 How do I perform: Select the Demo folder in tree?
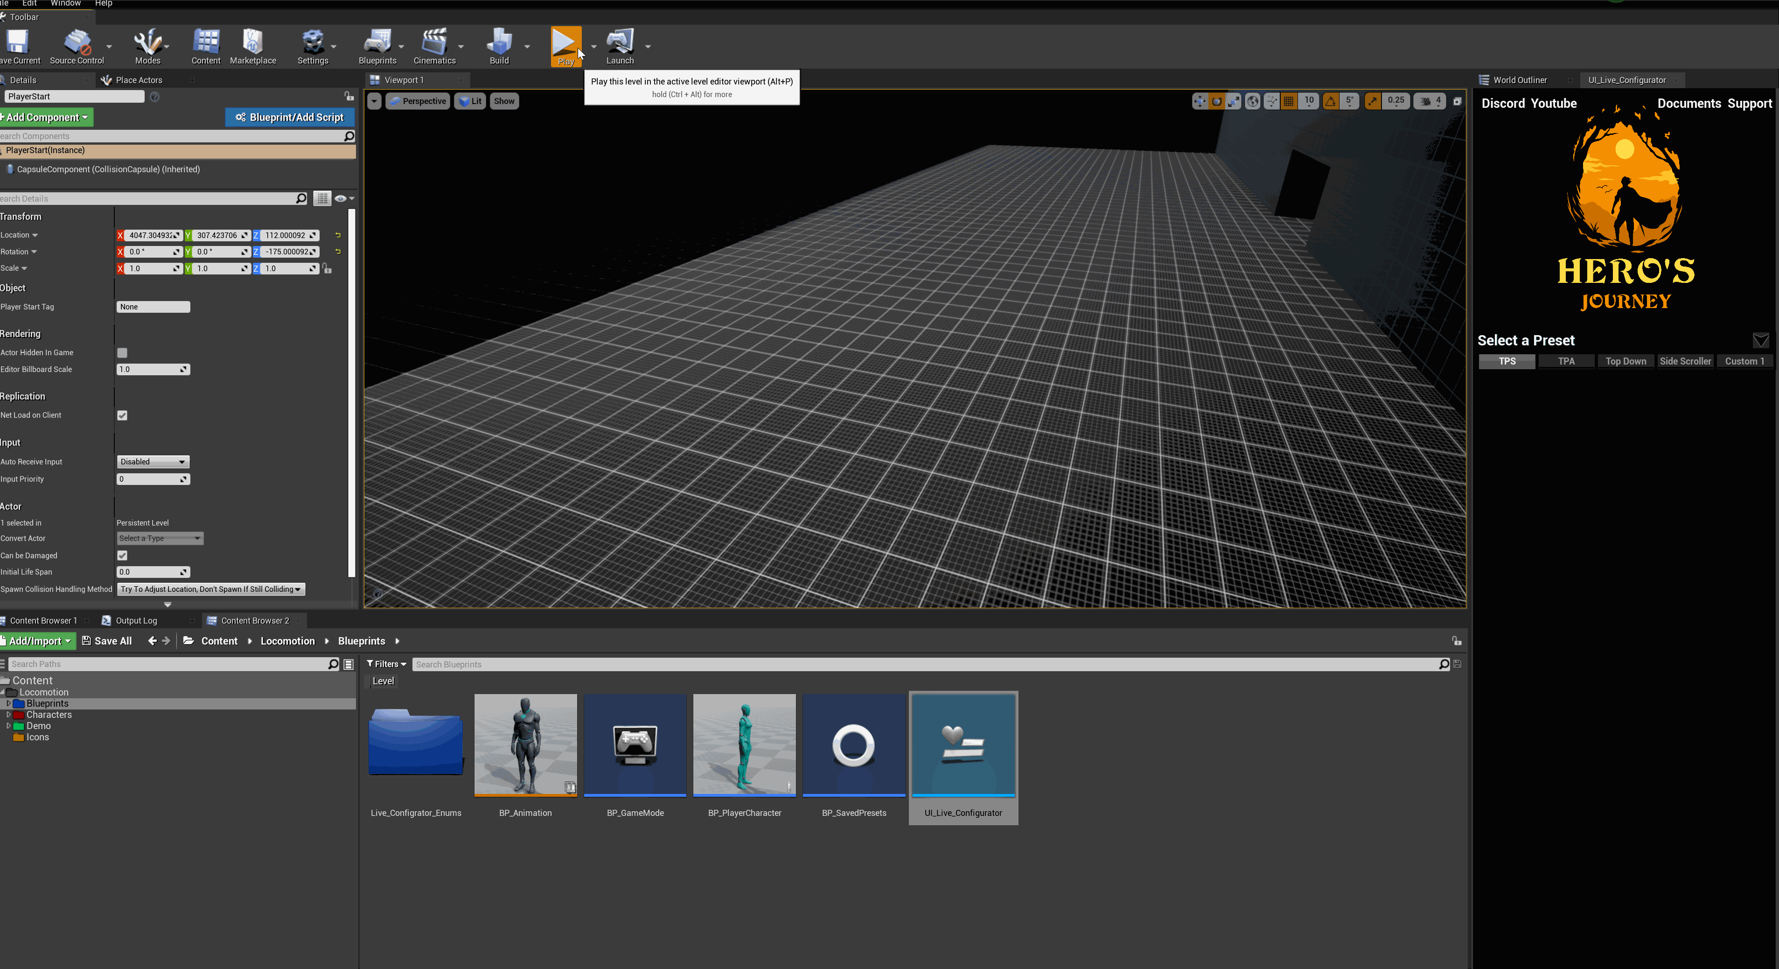point(39,726)
